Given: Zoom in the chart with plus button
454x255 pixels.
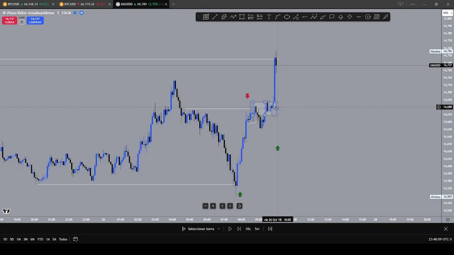Looking at the screenshot, I should (x=213, y=206).
